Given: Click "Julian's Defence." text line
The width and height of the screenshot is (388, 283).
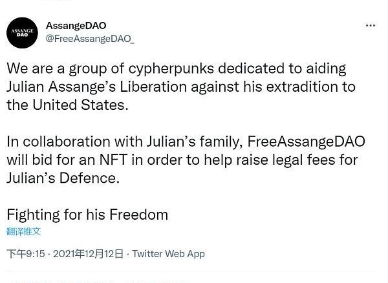Looking at the screenshot, I should (x=63, y=178).
